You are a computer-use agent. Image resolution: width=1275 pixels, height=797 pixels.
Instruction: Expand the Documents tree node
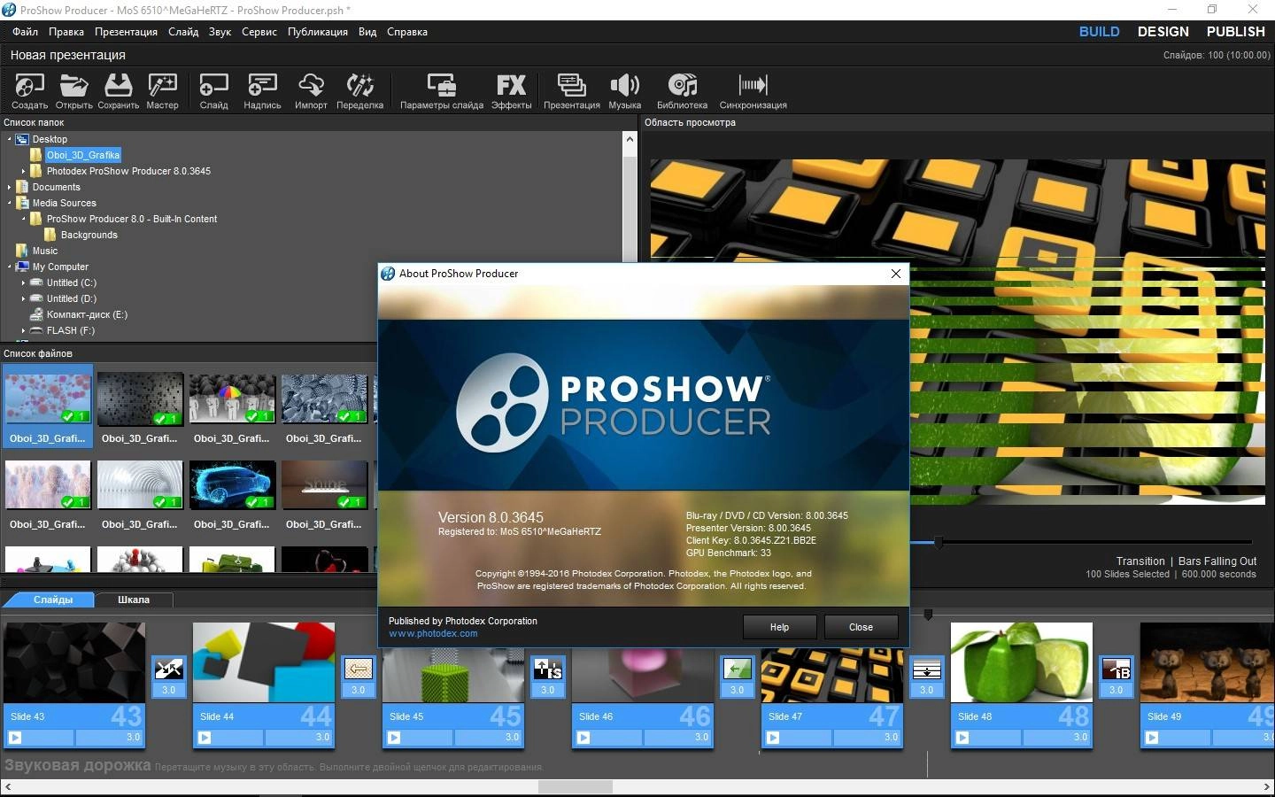pos(10,187)
